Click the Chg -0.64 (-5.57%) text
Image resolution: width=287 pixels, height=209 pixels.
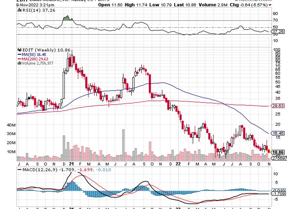(249, 5)
